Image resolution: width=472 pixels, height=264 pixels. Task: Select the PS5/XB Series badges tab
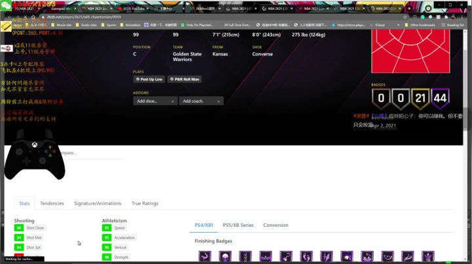click(x=238, y=225)
